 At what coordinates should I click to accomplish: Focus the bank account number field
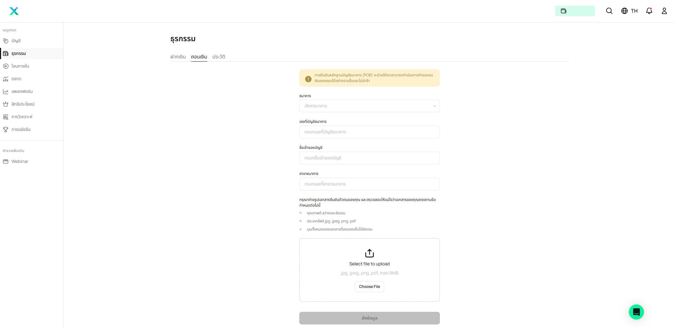369,132
